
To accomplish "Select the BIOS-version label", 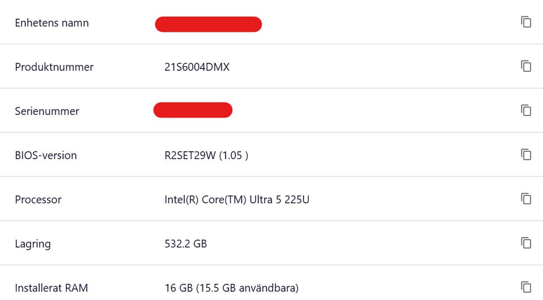I will (x=46, y=156).
